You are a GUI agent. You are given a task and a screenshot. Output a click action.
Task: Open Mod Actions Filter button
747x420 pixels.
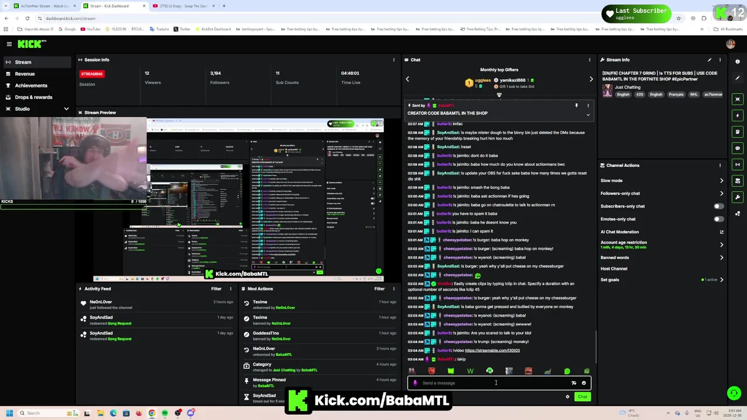pyautogui.click(x=379, y=289)
